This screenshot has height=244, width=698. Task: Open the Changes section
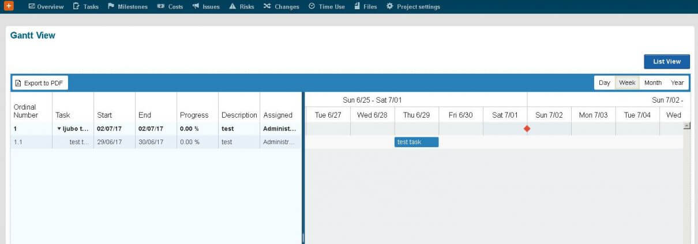tap(282, 7)
